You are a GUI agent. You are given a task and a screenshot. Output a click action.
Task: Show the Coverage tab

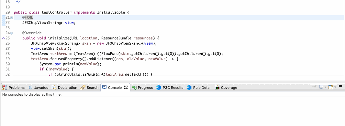226,88
